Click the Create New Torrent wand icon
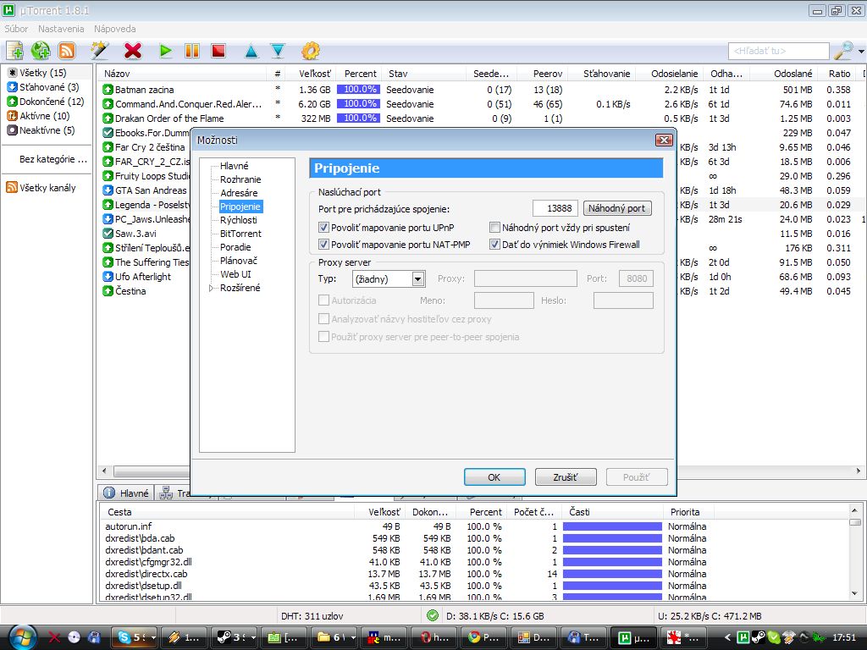Image resolution: width=867 pixels, height=650 pixels. pos(100,51)
